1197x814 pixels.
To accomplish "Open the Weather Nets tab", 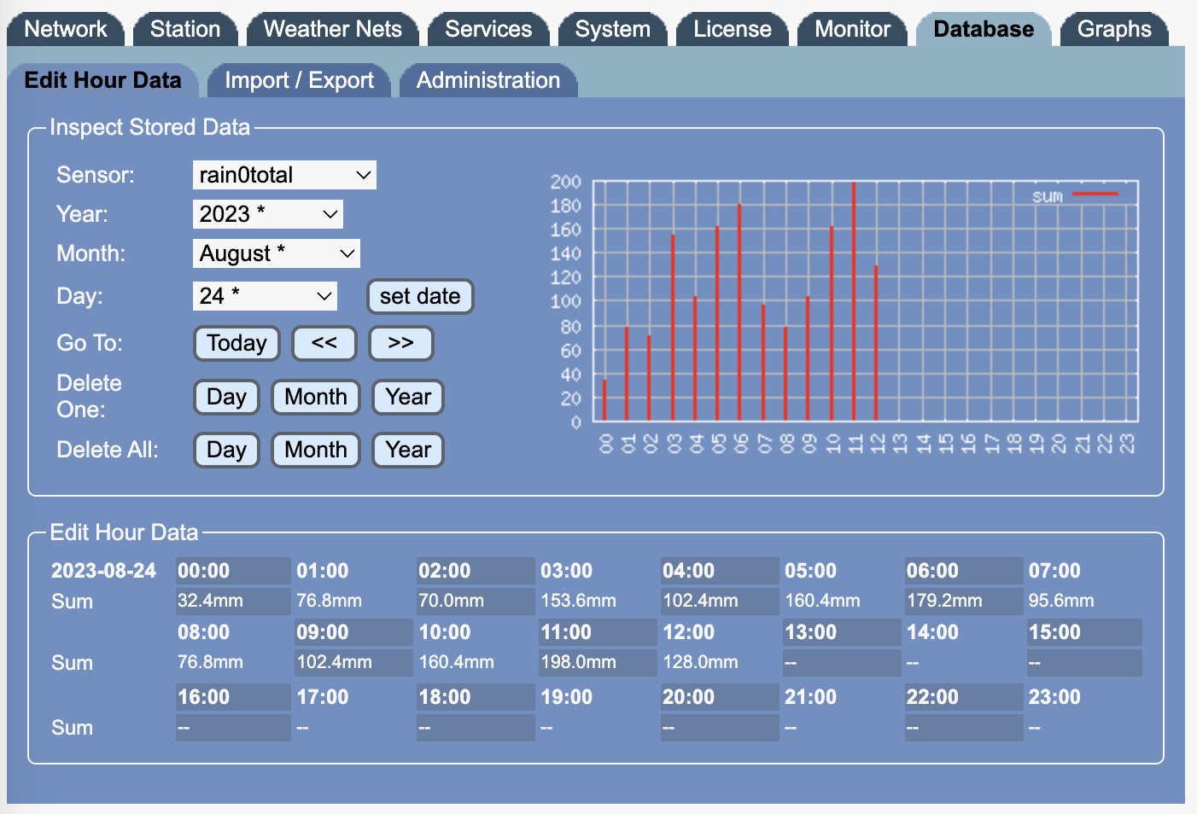I will point(332,29).
